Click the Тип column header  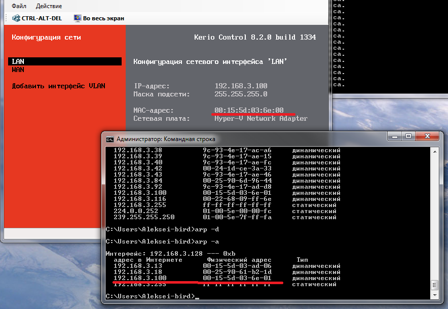pyautogui.click(x=302, y=260)
